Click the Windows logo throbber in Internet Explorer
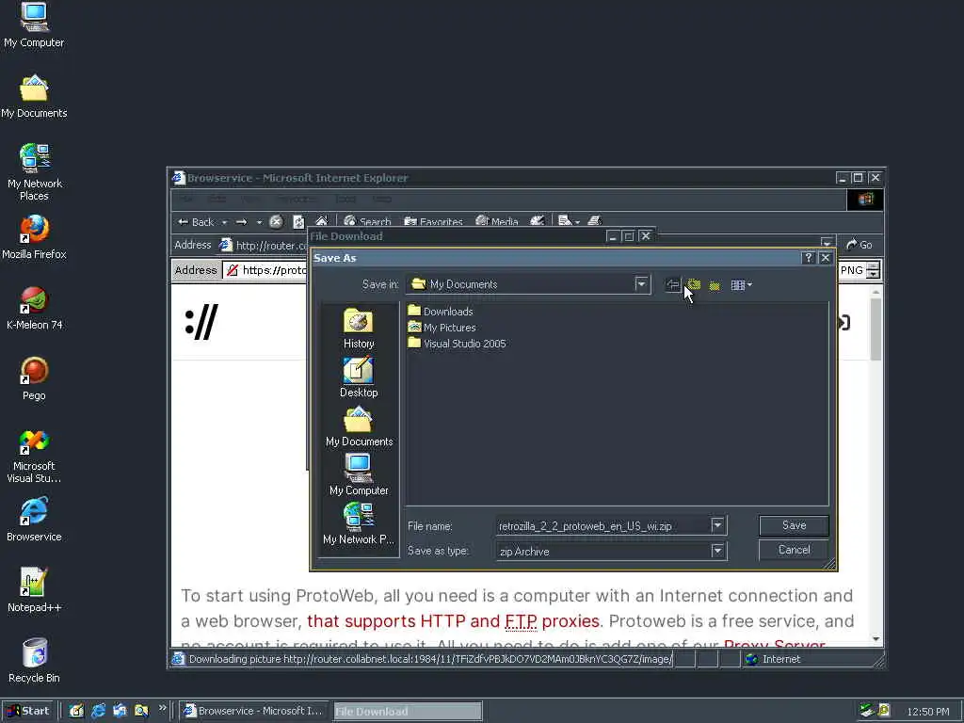Screen dimensions: 964x723 pos(865,200)
